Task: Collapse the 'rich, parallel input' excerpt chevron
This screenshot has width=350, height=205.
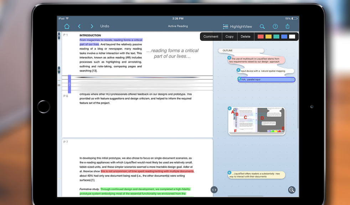Action: (x=240, y=79)
